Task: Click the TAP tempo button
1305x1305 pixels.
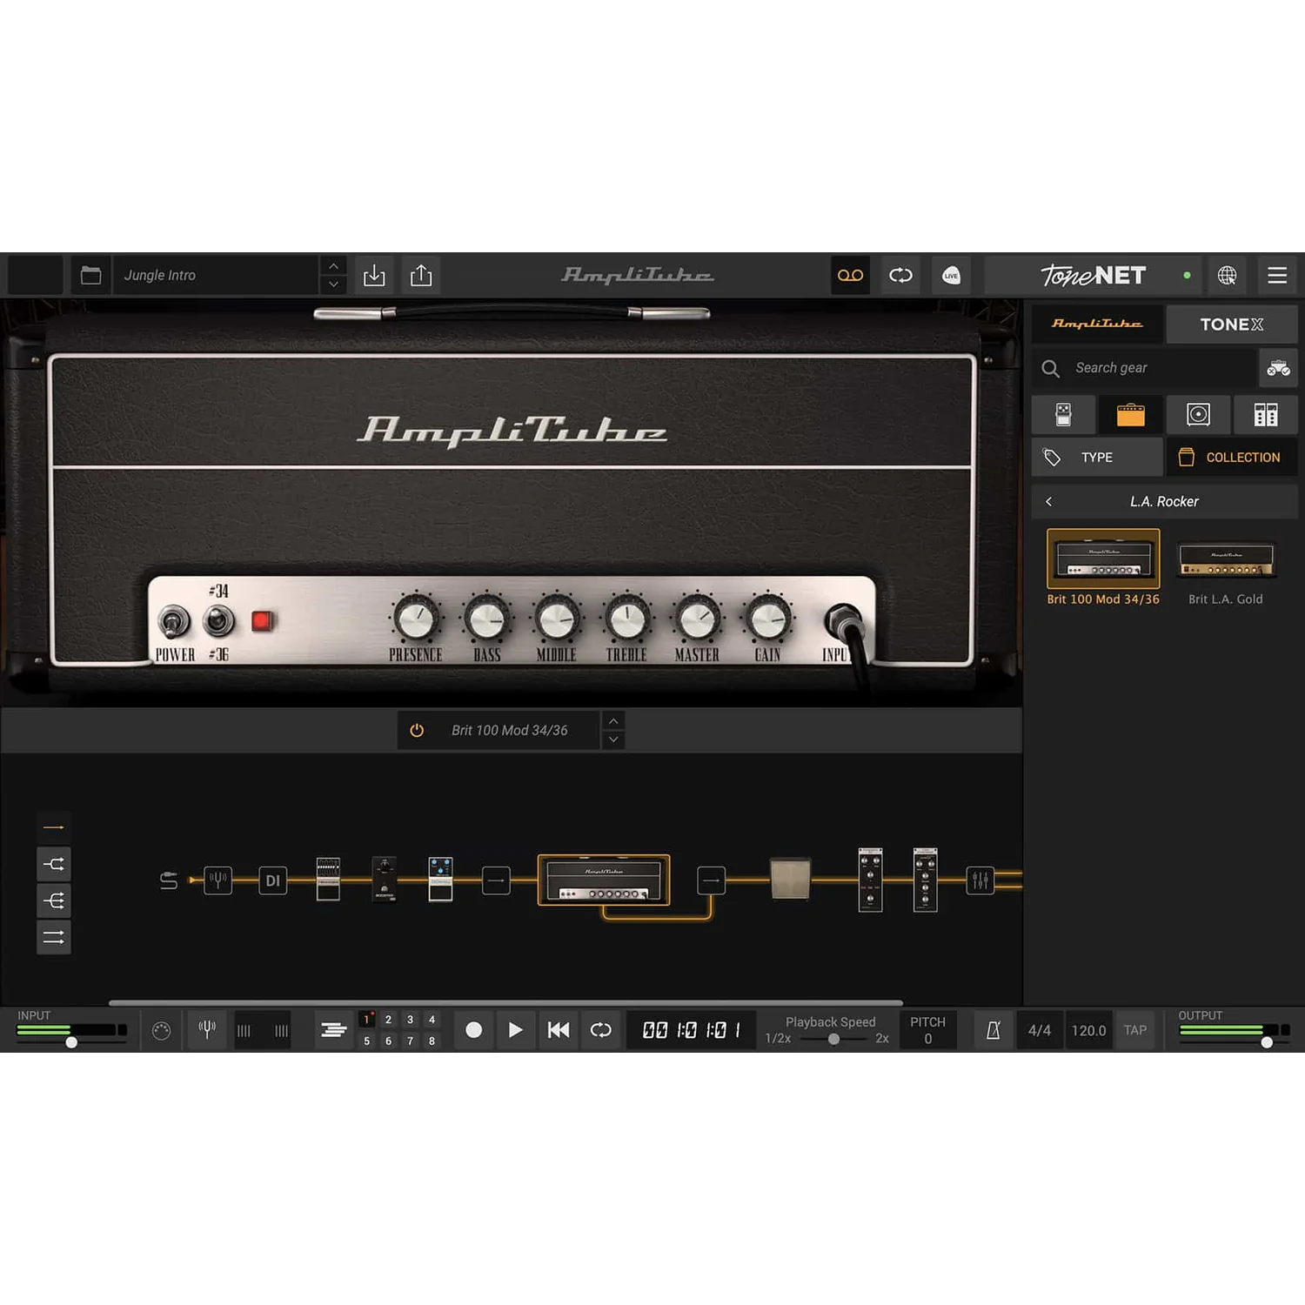Action: click(x=1135, y=1030)
